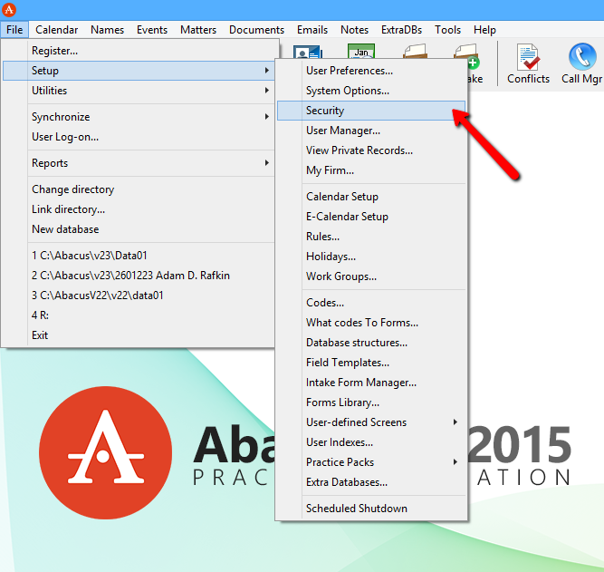Select Rules... entry
Screen dimensions: 604x572
[371, 237]
